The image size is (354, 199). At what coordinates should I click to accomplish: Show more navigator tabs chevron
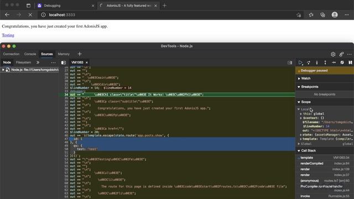tap(38, 62)
